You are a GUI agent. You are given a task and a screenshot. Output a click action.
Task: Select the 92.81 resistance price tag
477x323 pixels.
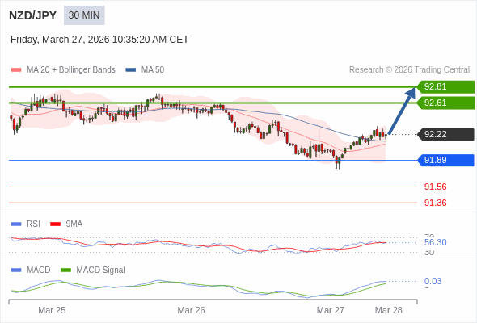pyautogui.click(x=445, y=87)
